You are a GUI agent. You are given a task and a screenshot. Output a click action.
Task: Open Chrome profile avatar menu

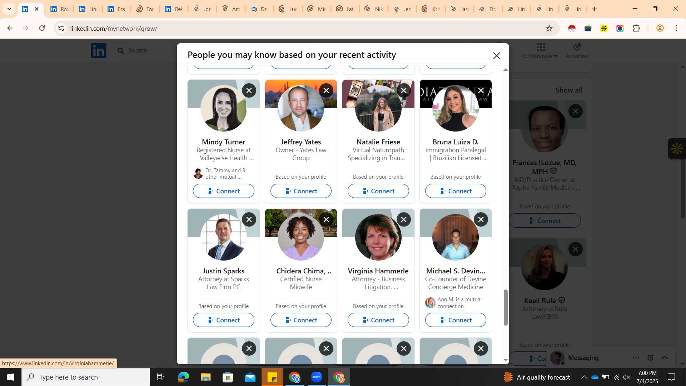coord(660,28)
